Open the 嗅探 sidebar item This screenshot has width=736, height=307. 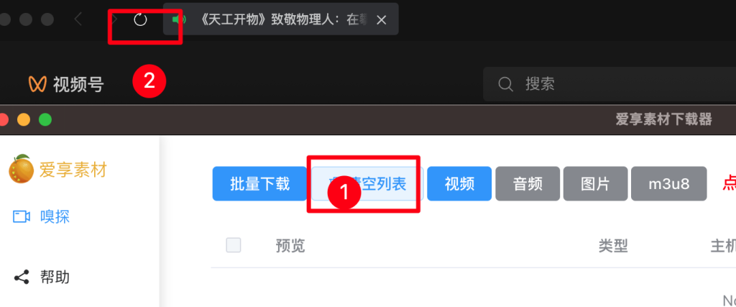pyautogui.click(x=41, y=216)
